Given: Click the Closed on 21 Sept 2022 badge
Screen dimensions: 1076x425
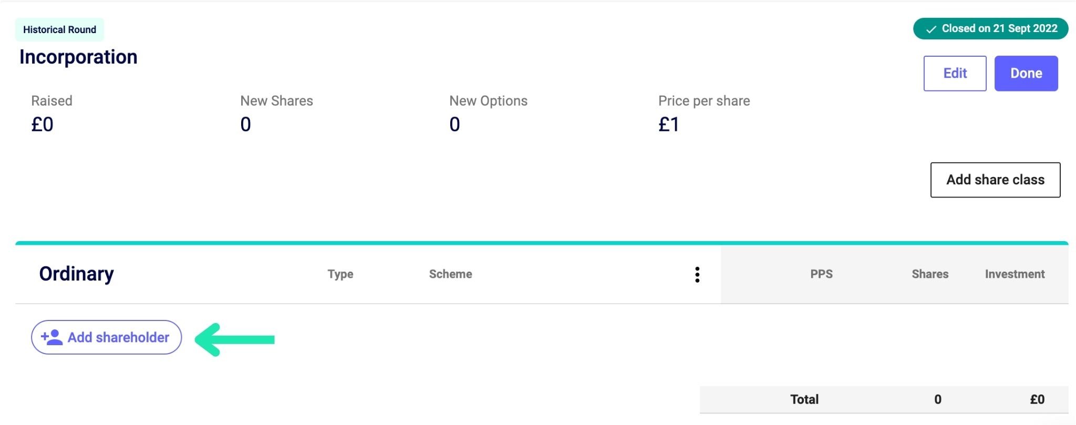Looking at the screenshot, I should (990, 29).
